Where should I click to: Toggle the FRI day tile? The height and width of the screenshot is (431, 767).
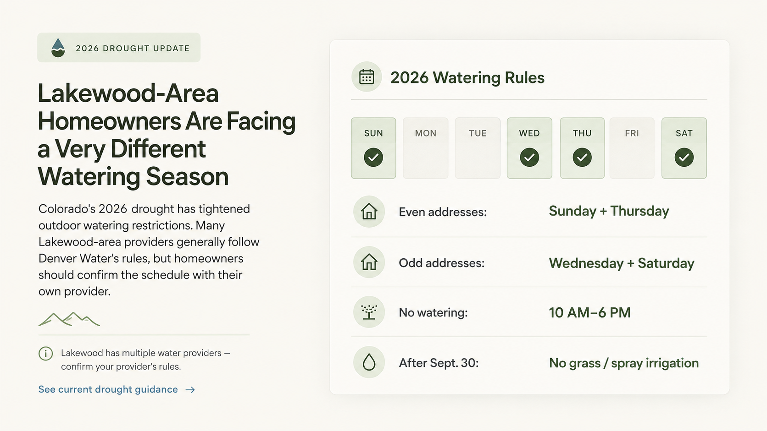pyautogui.click(x=632, y=148)
